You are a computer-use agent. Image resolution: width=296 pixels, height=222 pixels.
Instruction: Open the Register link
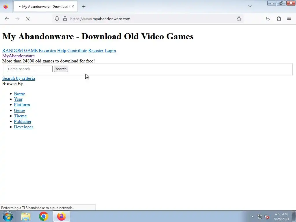point(96,51)
